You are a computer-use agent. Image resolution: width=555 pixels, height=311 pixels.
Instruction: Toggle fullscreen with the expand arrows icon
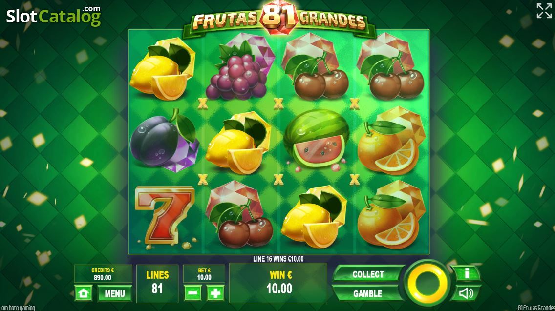(x=544, y=11)
